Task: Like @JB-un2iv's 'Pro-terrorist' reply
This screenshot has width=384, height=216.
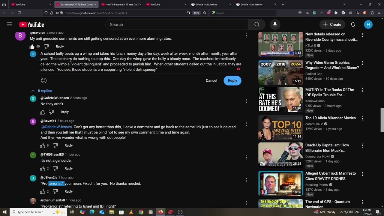Action: pos(43,191)
